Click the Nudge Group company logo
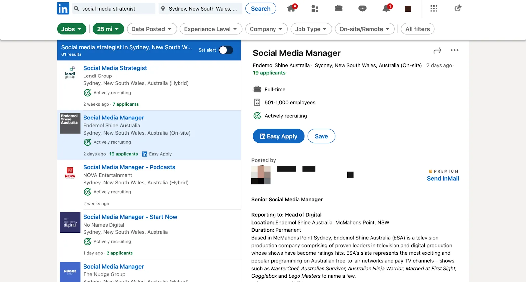The image size is (526, 282). [x=70, y=272]
